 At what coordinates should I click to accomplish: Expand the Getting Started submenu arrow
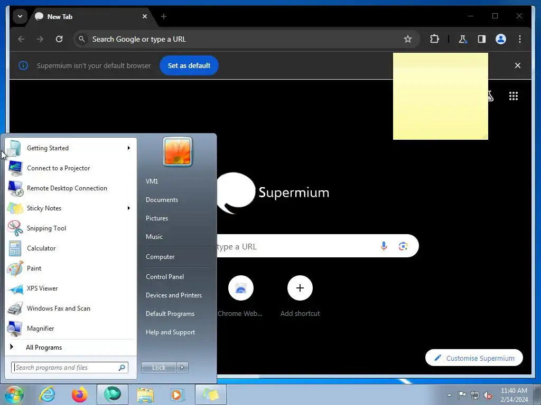click(x=129, y=148)
